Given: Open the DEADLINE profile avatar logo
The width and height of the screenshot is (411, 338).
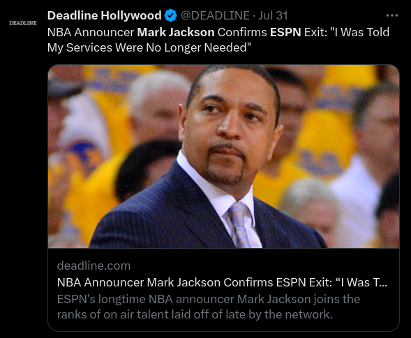Looking at the screenshot, I should coord(23,23).
